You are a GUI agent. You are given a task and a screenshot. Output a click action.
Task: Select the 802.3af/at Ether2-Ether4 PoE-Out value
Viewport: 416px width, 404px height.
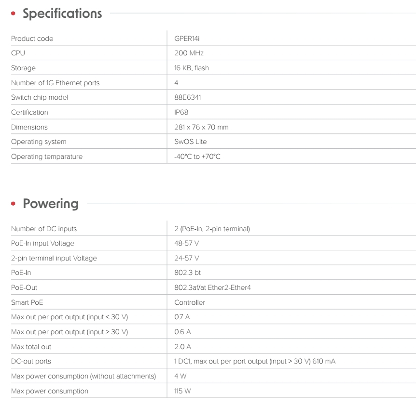click(212, 287)
